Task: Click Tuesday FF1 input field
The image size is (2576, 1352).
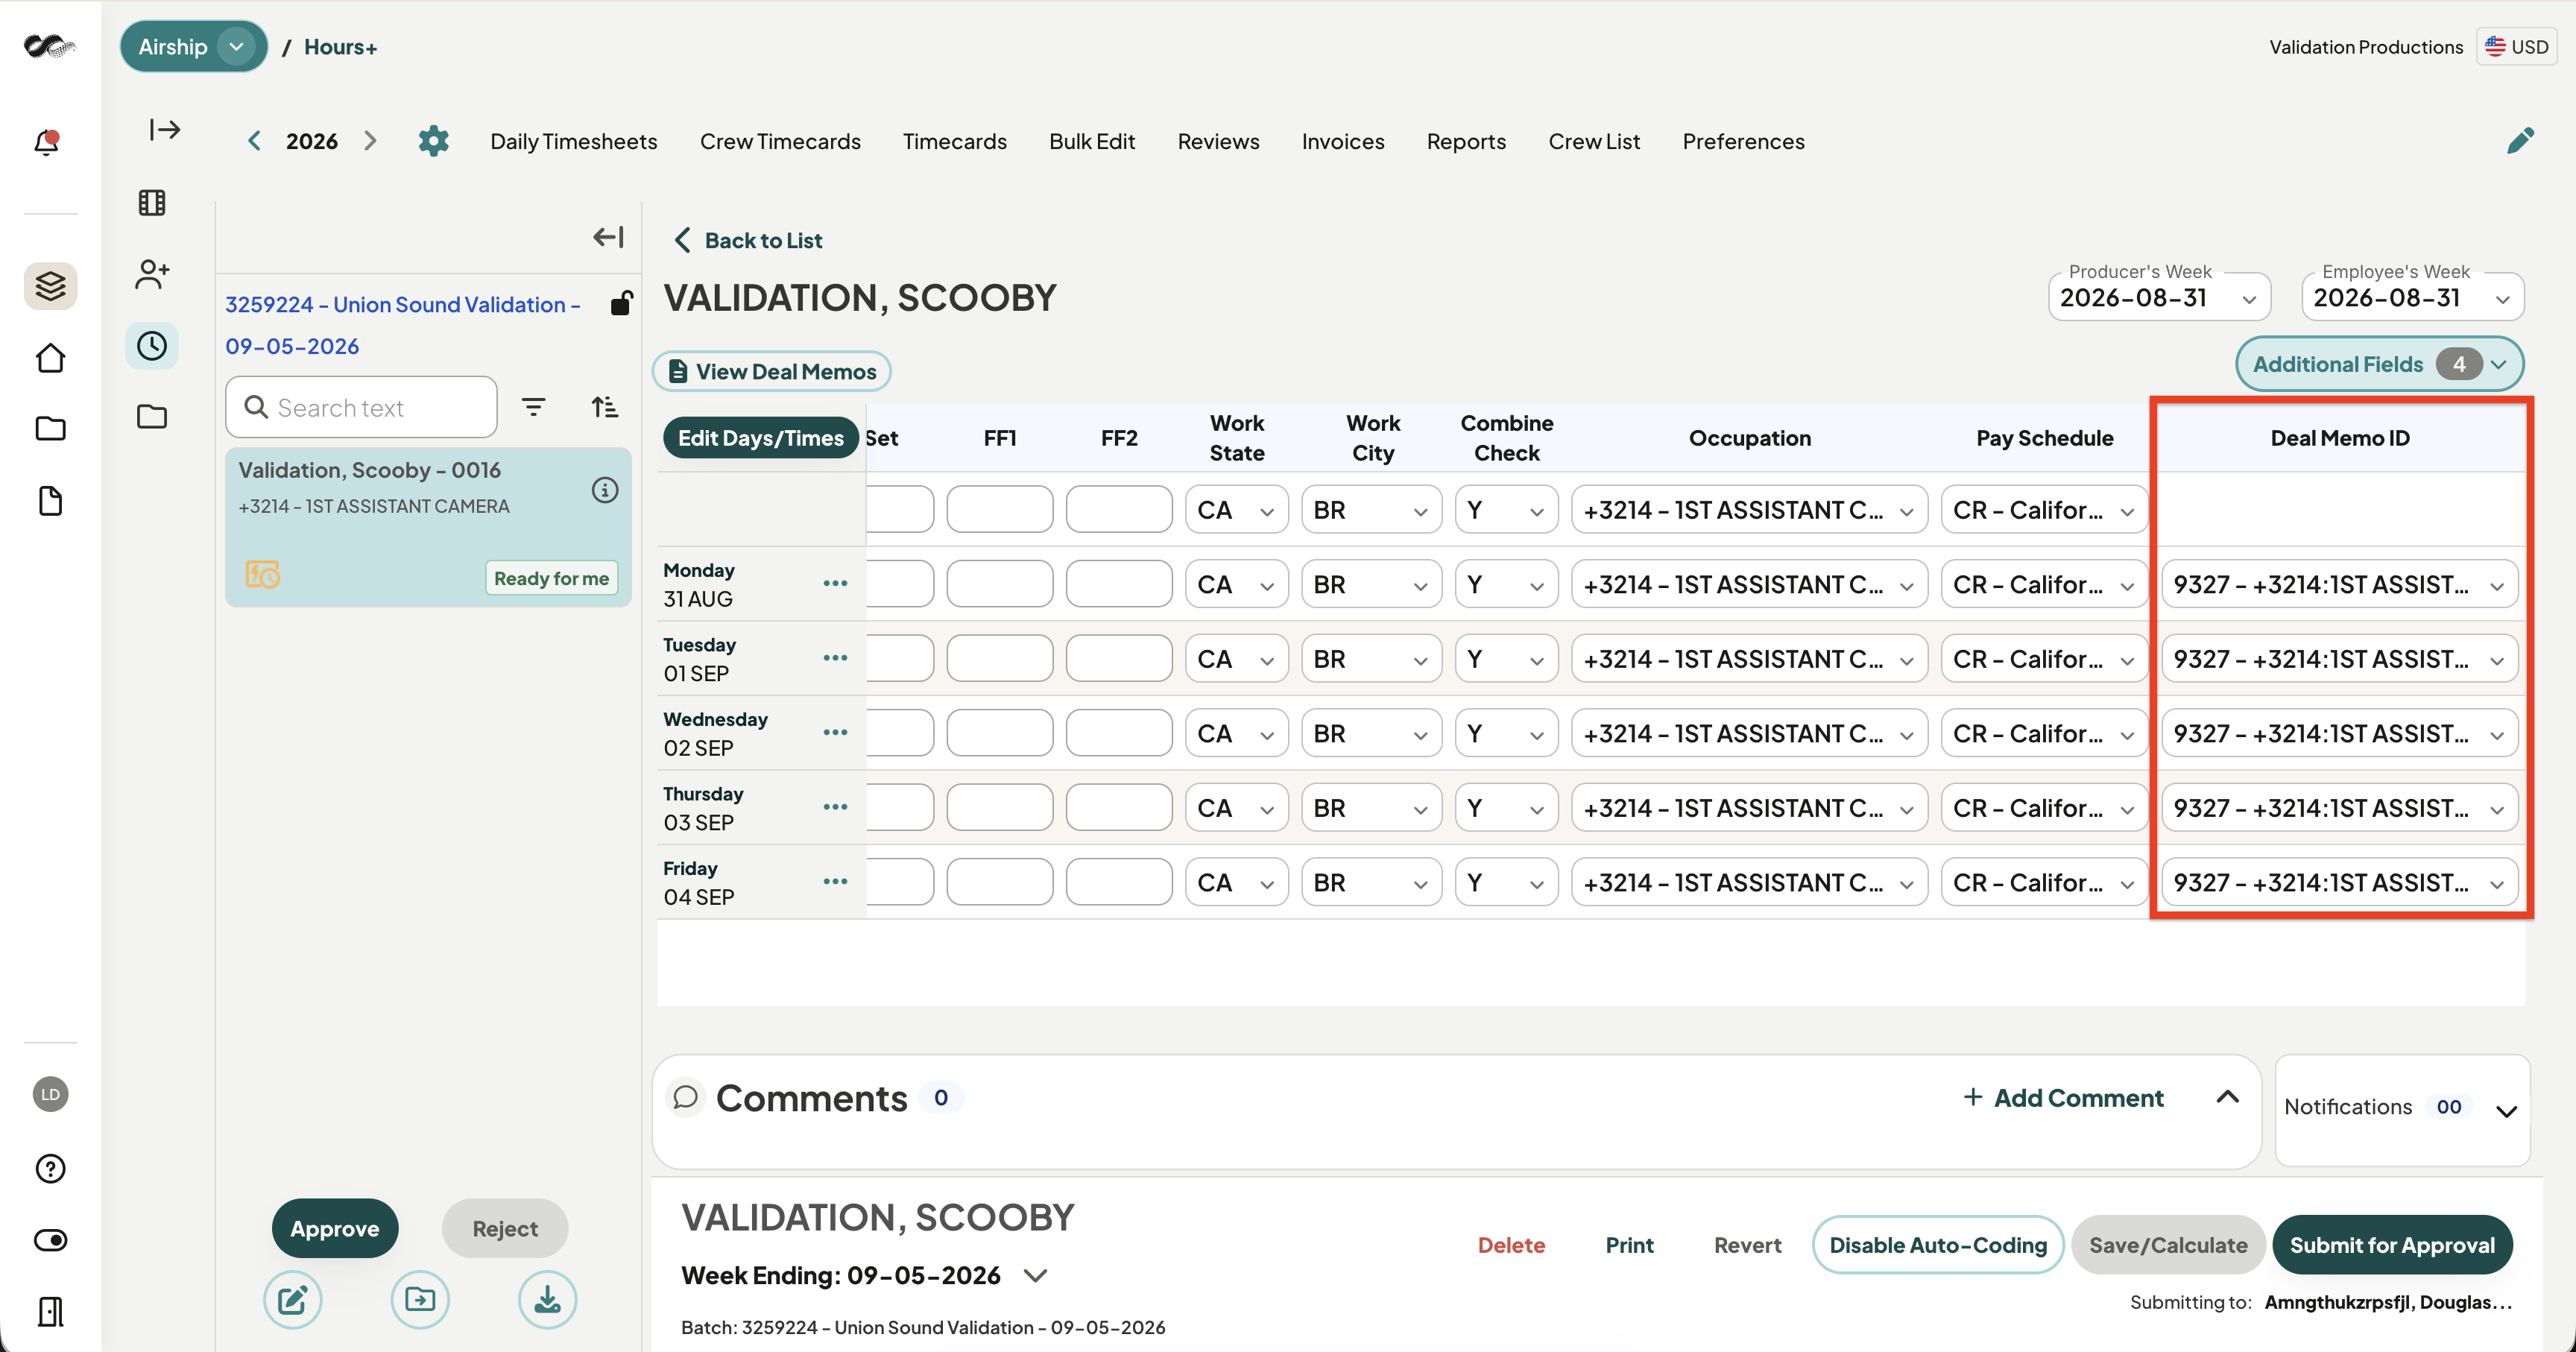Action: click(999, 659)
